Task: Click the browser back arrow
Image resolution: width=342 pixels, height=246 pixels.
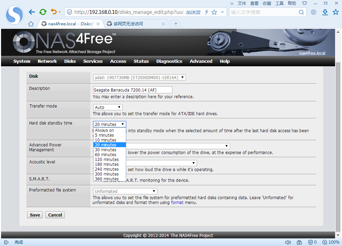Action: click(x=32, y=12)
